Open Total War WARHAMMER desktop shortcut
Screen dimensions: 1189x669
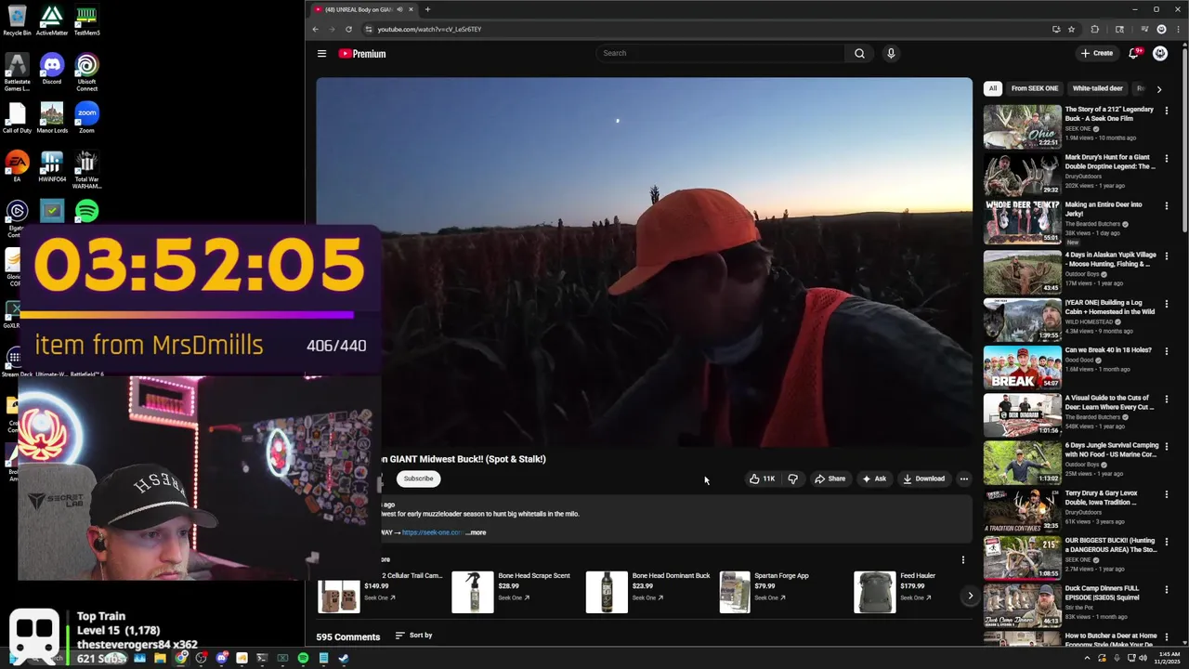pos(86,171)
